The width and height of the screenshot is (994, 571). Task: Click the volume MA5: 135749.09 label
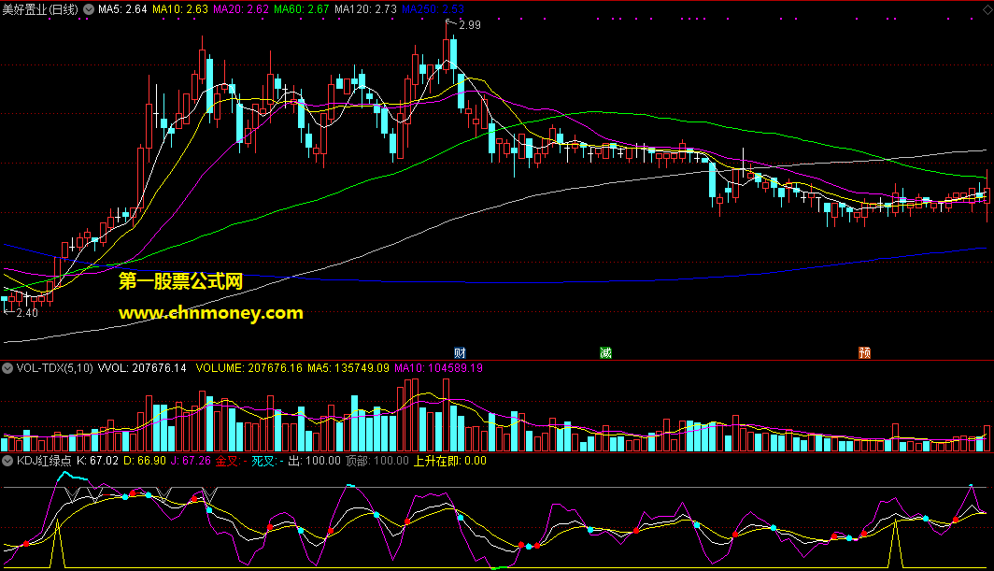pyautogui.click(x=348, y=368)
